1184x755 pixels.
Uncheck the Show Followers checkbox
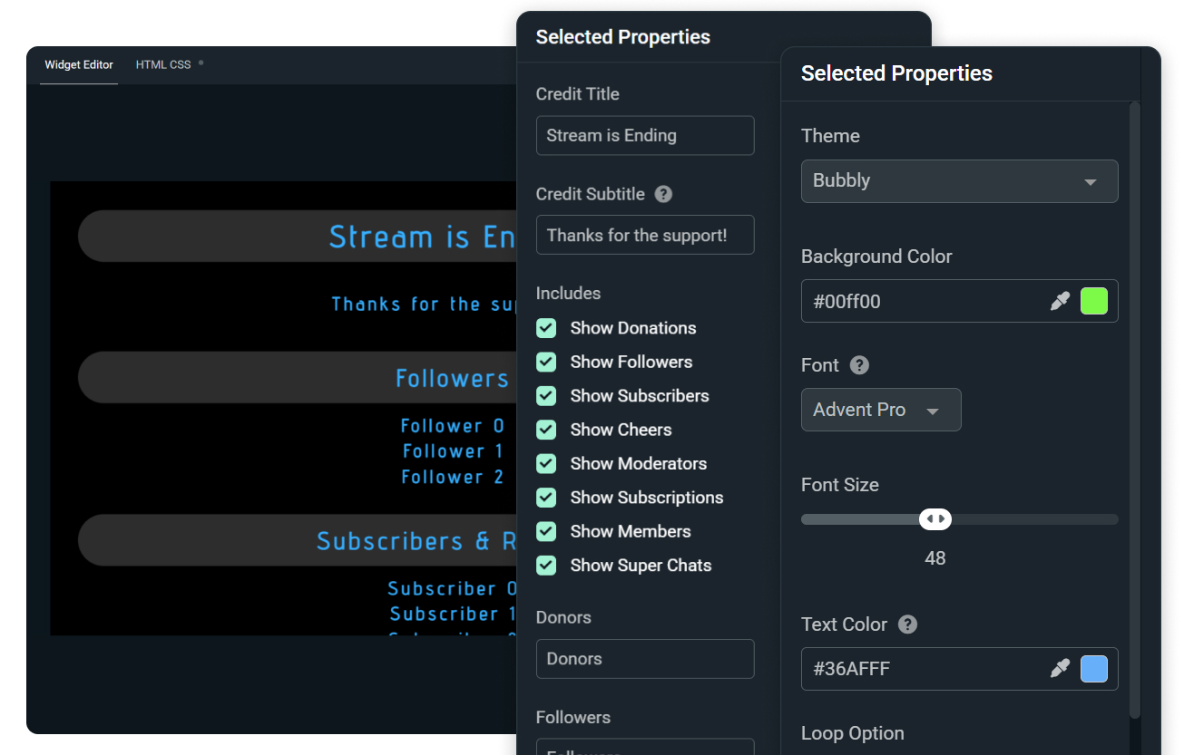point(546,362)
